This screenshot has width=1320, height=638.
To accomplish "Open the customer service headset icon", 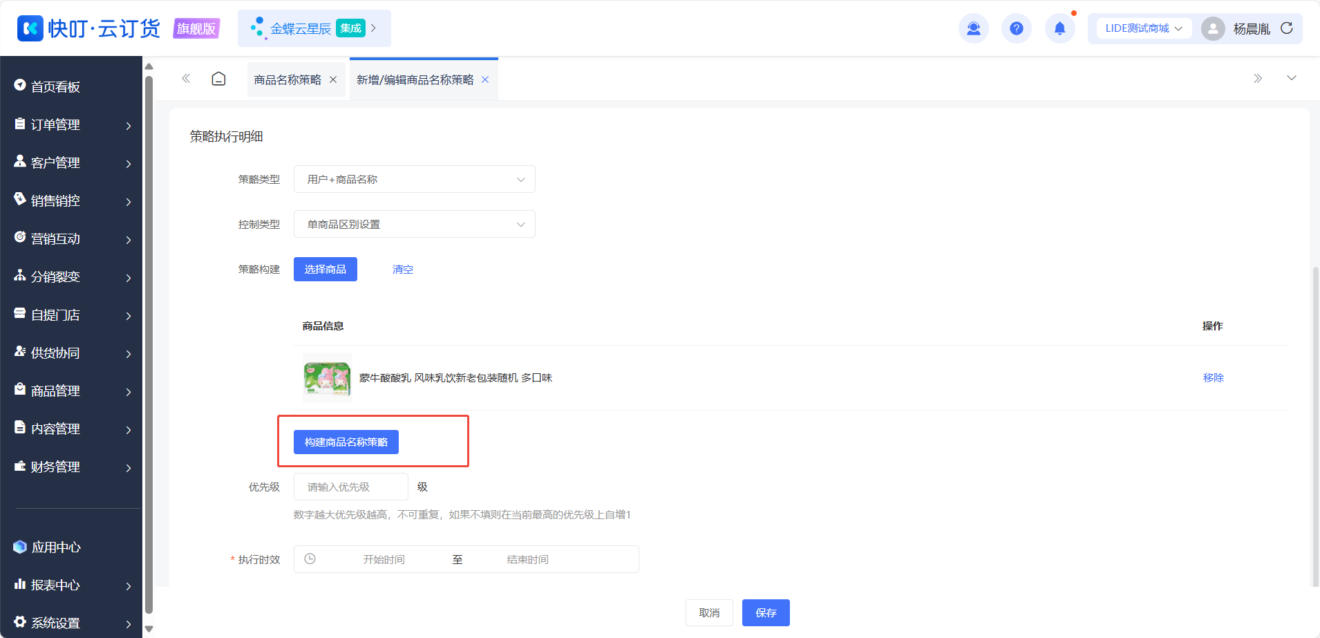I will 973,28.
